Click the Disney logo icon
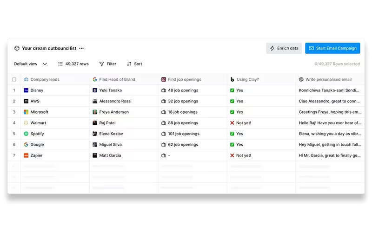This screenshot has height=232, width=372. click(x=26, y=90)
